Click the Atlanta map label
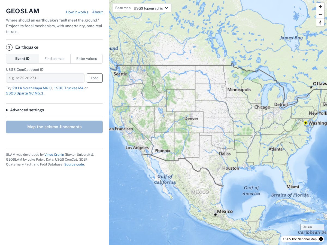 275,149
